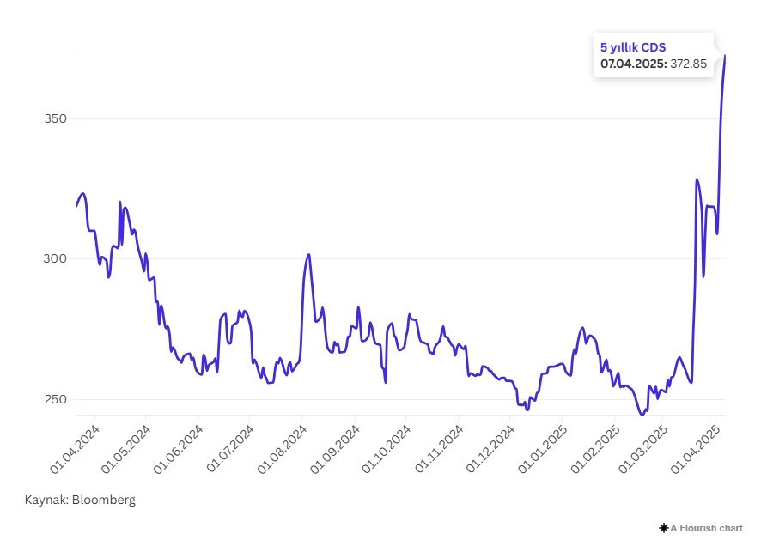Click the "5 yıllık CDS" tooltip title
Image resolution: width=761 pixels, height=540 pixels.
tap(633, 48)
